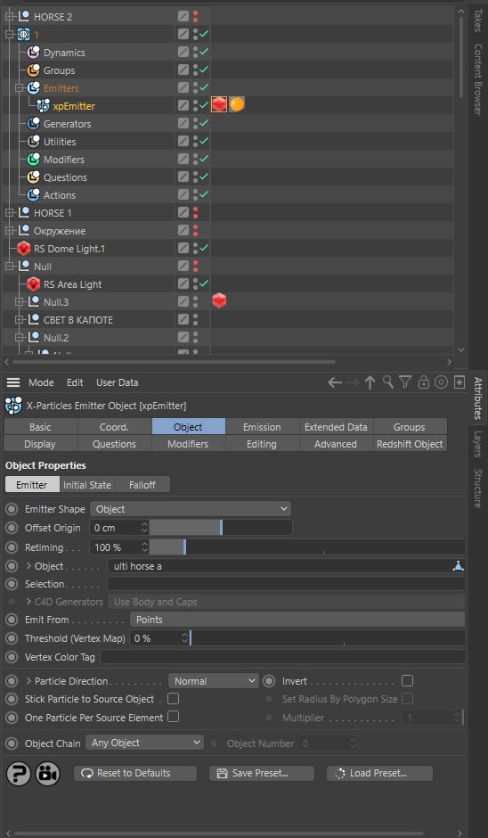Expand the Null.3 tree node
This screenshot has height=838, width=488.
(20, 302)
